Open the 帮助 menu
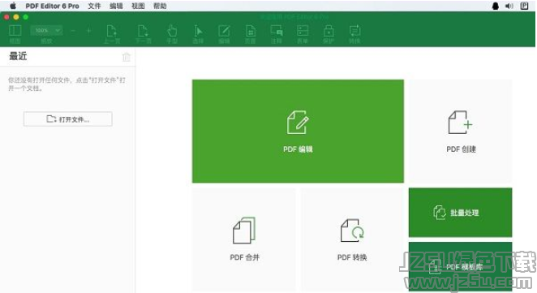The height and width of the screenshot is (293, 537). point(160,6)
